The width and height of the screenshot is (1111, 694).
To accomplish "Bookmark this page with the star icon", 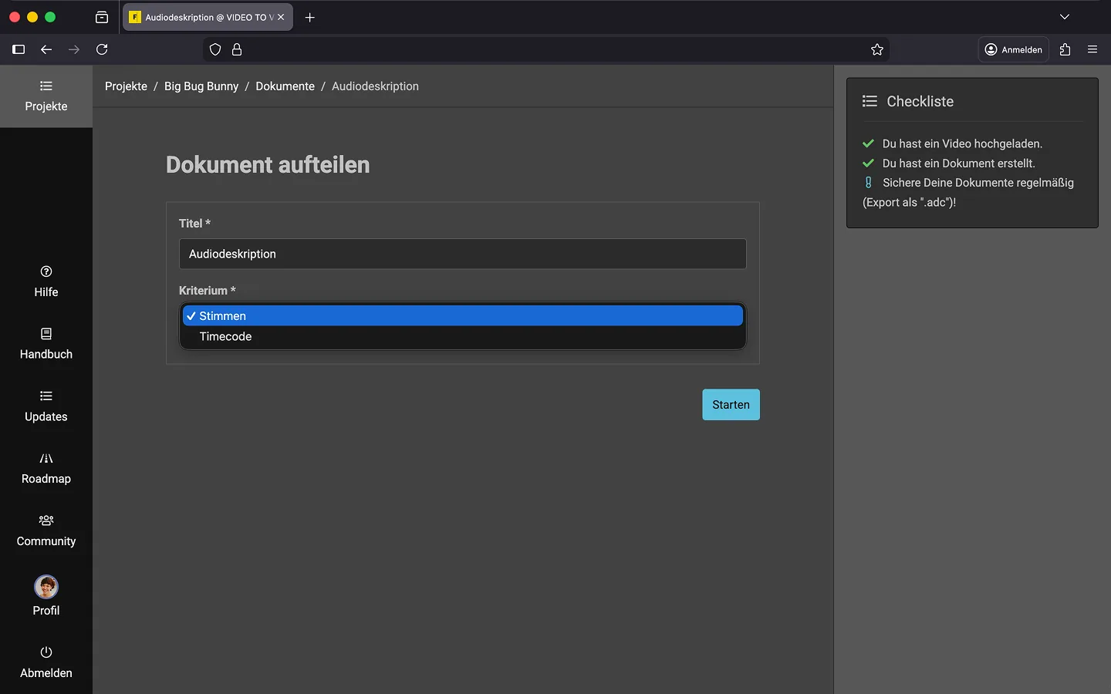I will pyautogui.click(x=876, y=49).
